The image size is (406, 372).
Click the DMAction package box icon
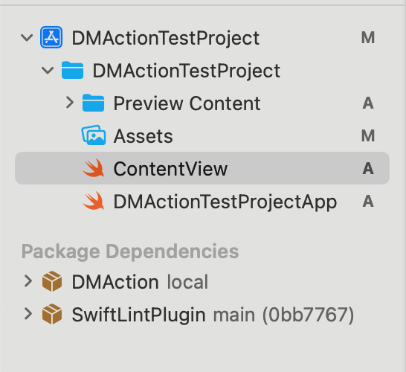pyautogui.click(x=52, y=281)
